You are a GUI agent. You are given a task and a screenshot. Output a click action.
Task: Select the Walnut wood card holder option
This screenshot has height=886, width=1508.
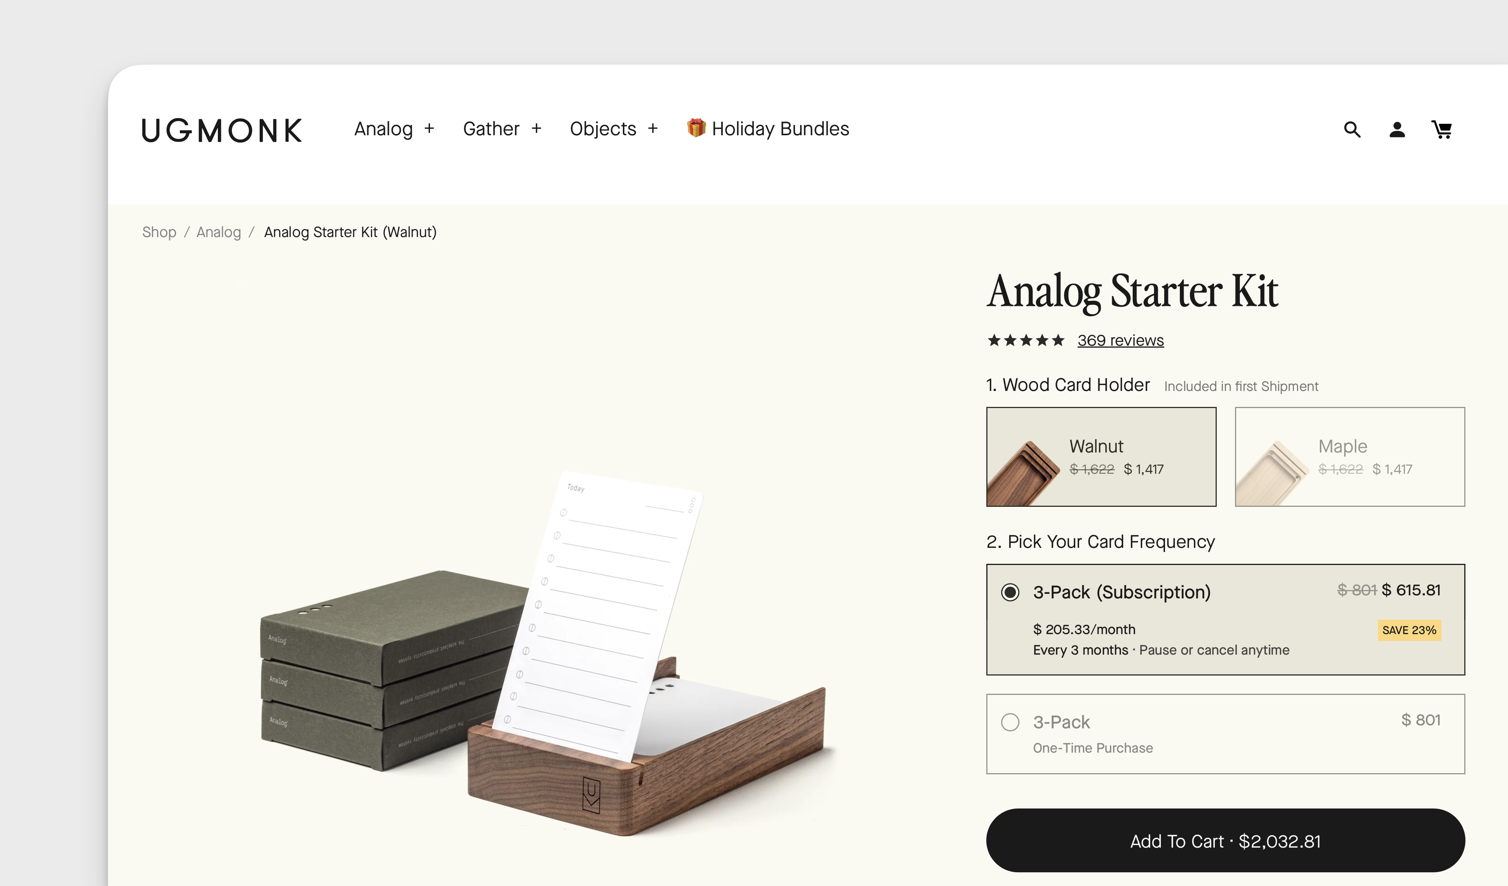coord(1101,456)
